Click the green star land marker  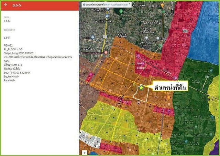click(x=141, y=88)
